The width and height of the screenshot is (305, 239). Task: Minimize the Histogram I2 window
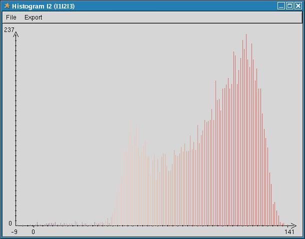pos(281,6)
